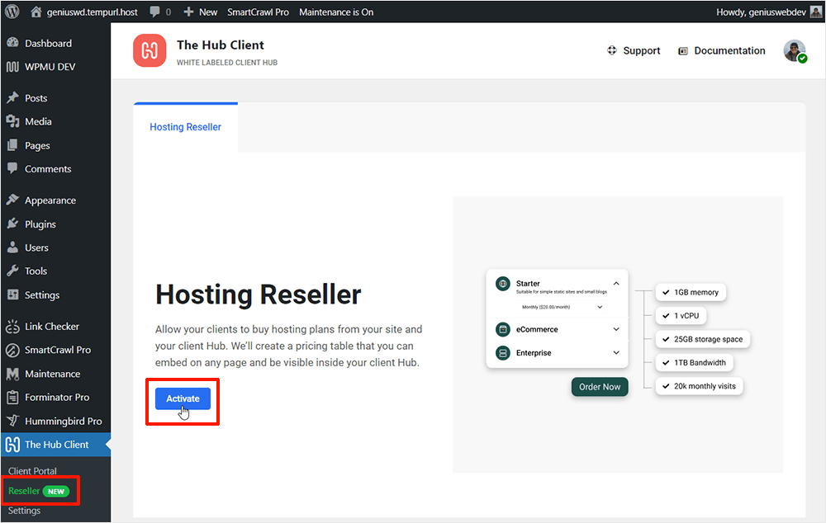This screenshot has height=523, width=826.
Task: Open the New menu in admin bar
Action: coord(200,12)
